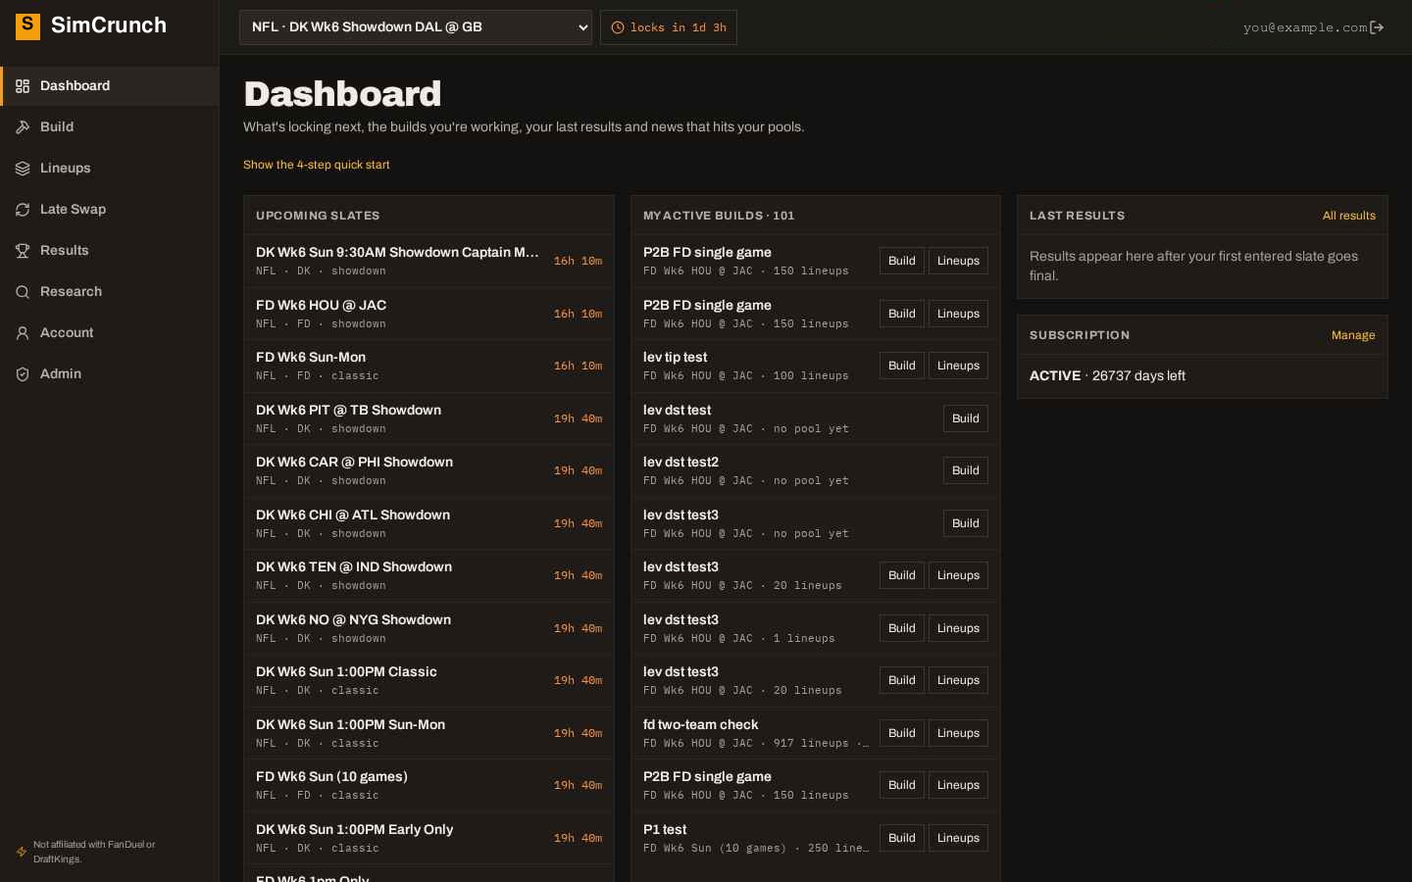The image size is (1412, 882).
Task: Select DK Wk6 TEN @ IND Showdown slate
Action: [429, 575]
